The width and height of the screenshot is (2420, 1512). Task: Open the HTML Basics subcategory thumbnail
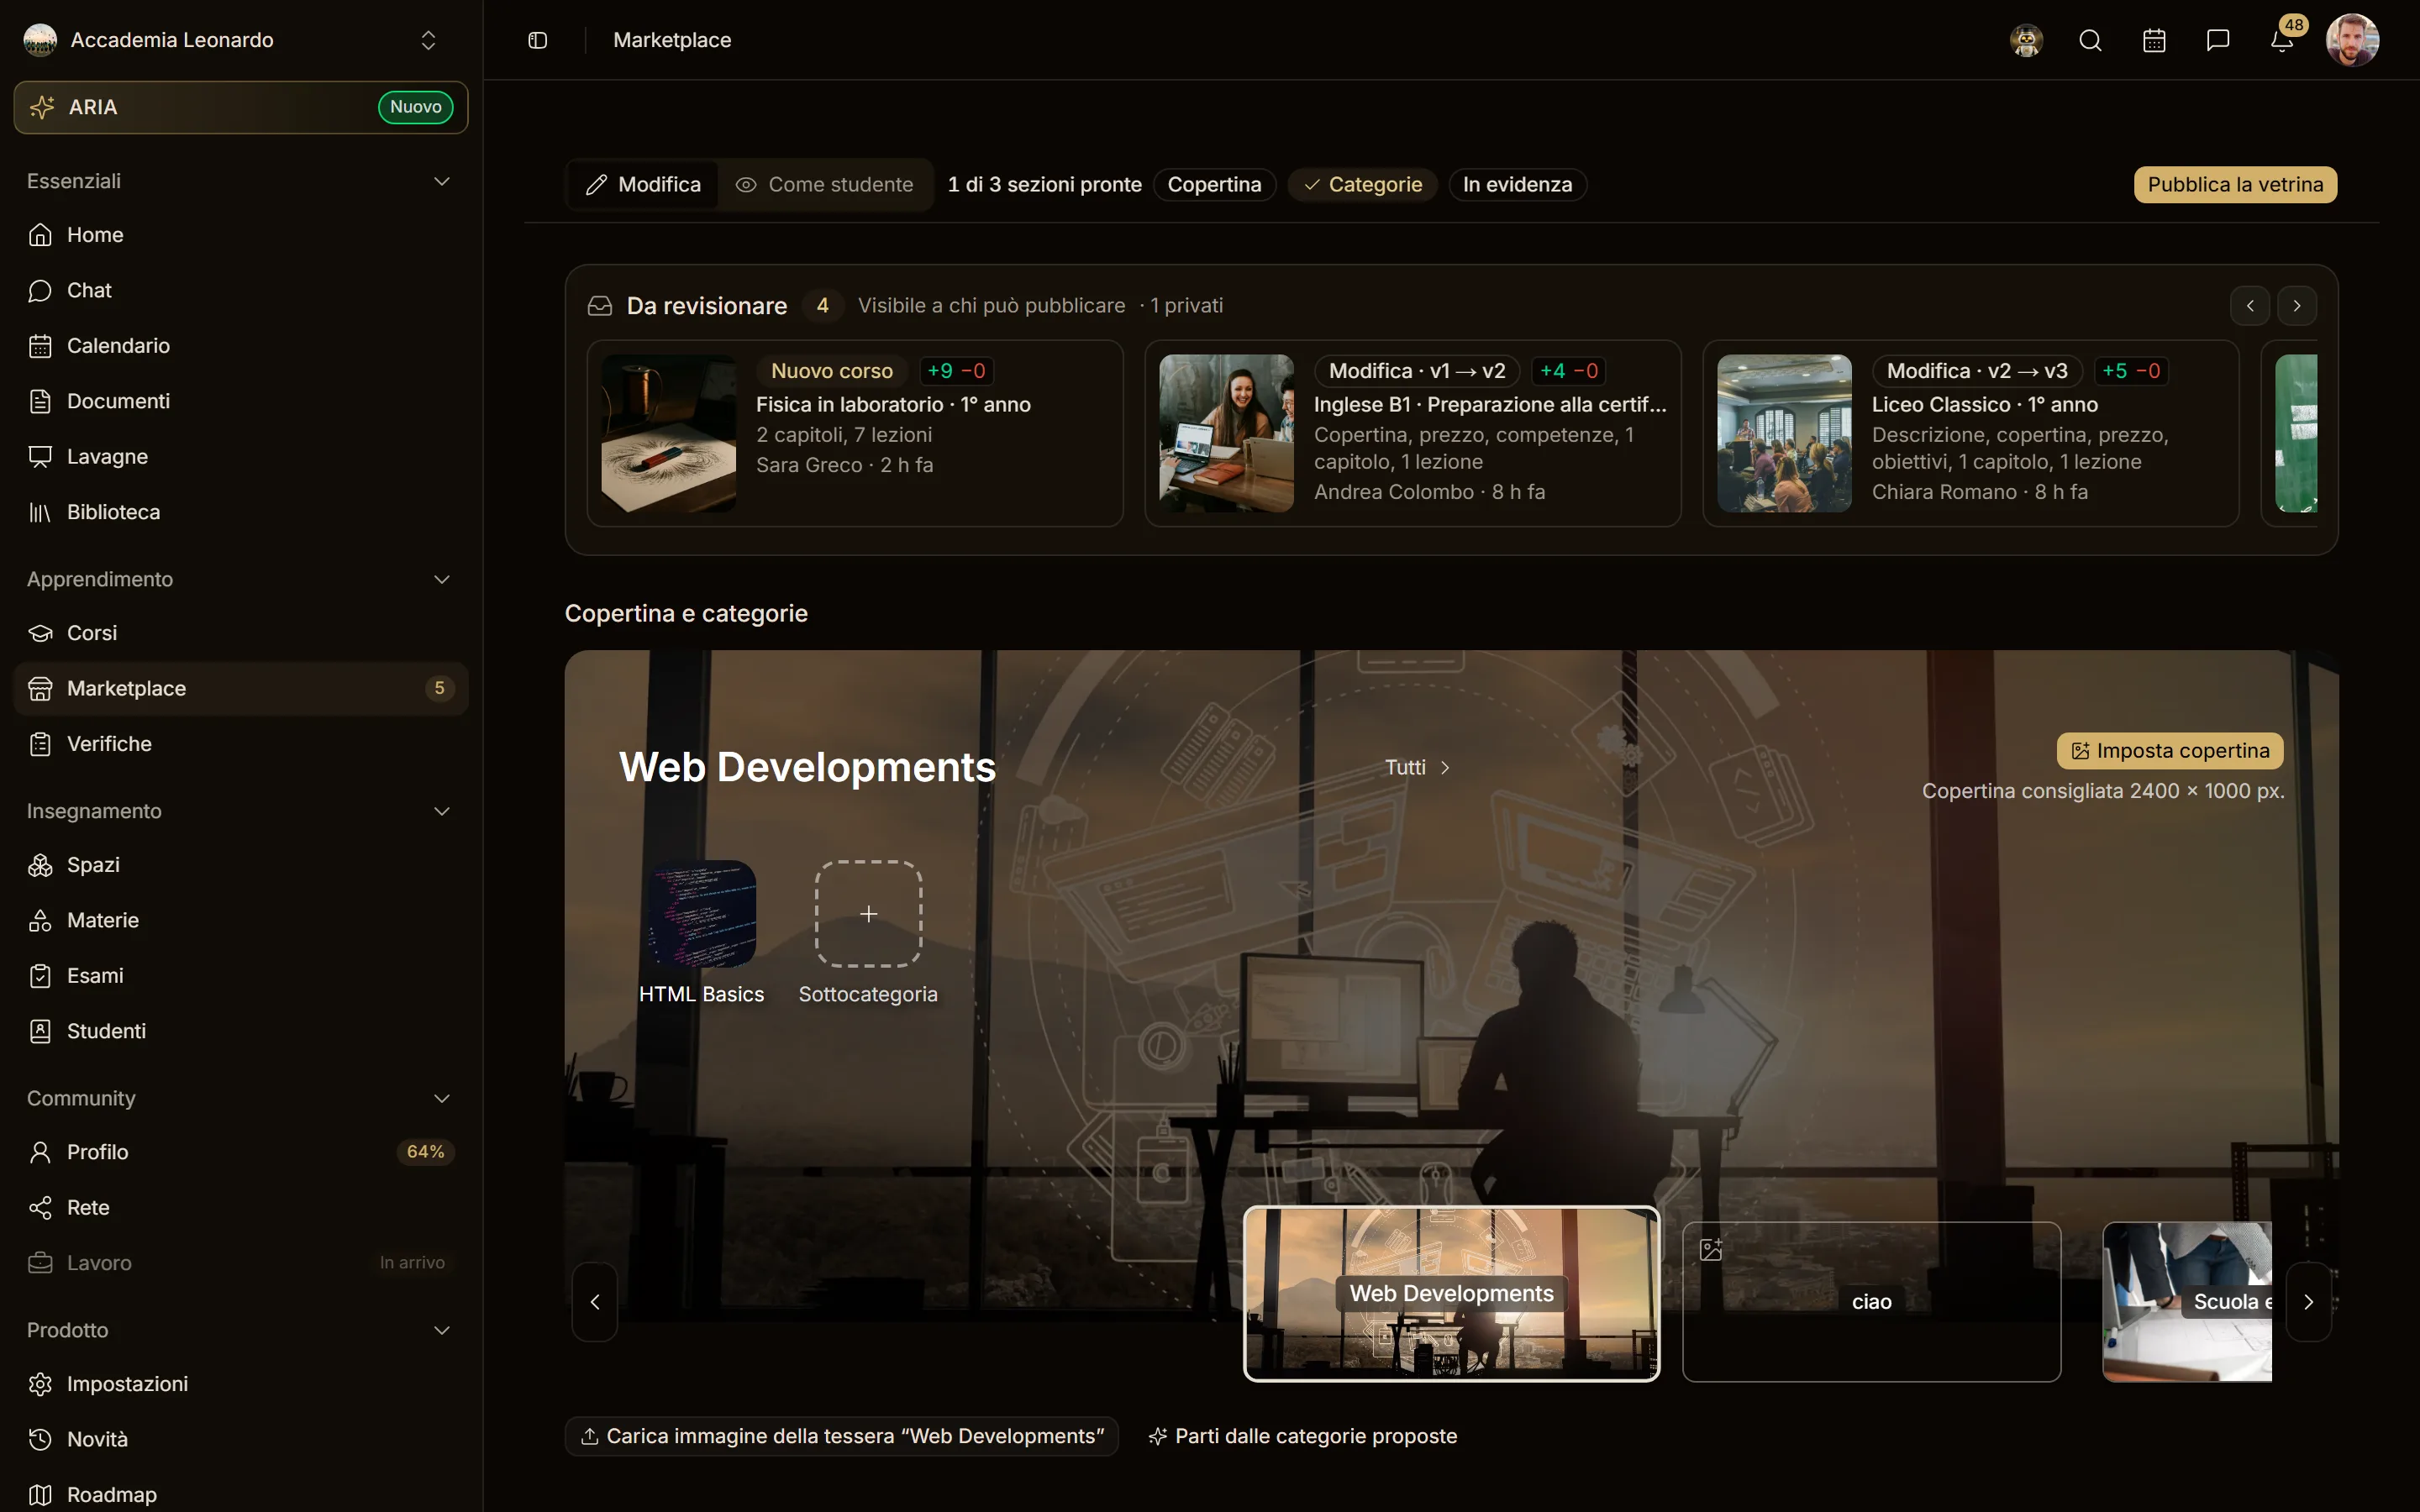(x=702, y=914)
